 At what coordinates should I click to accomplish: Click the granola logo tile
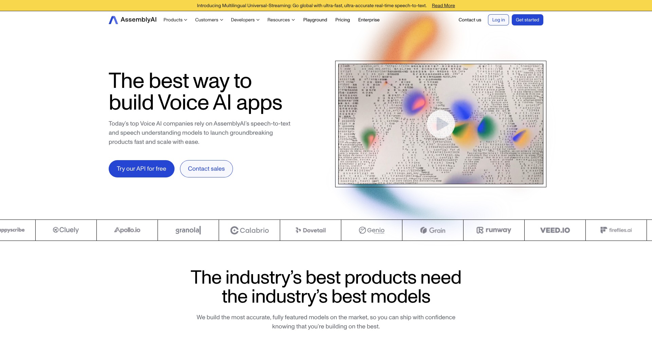coord(188,230)
